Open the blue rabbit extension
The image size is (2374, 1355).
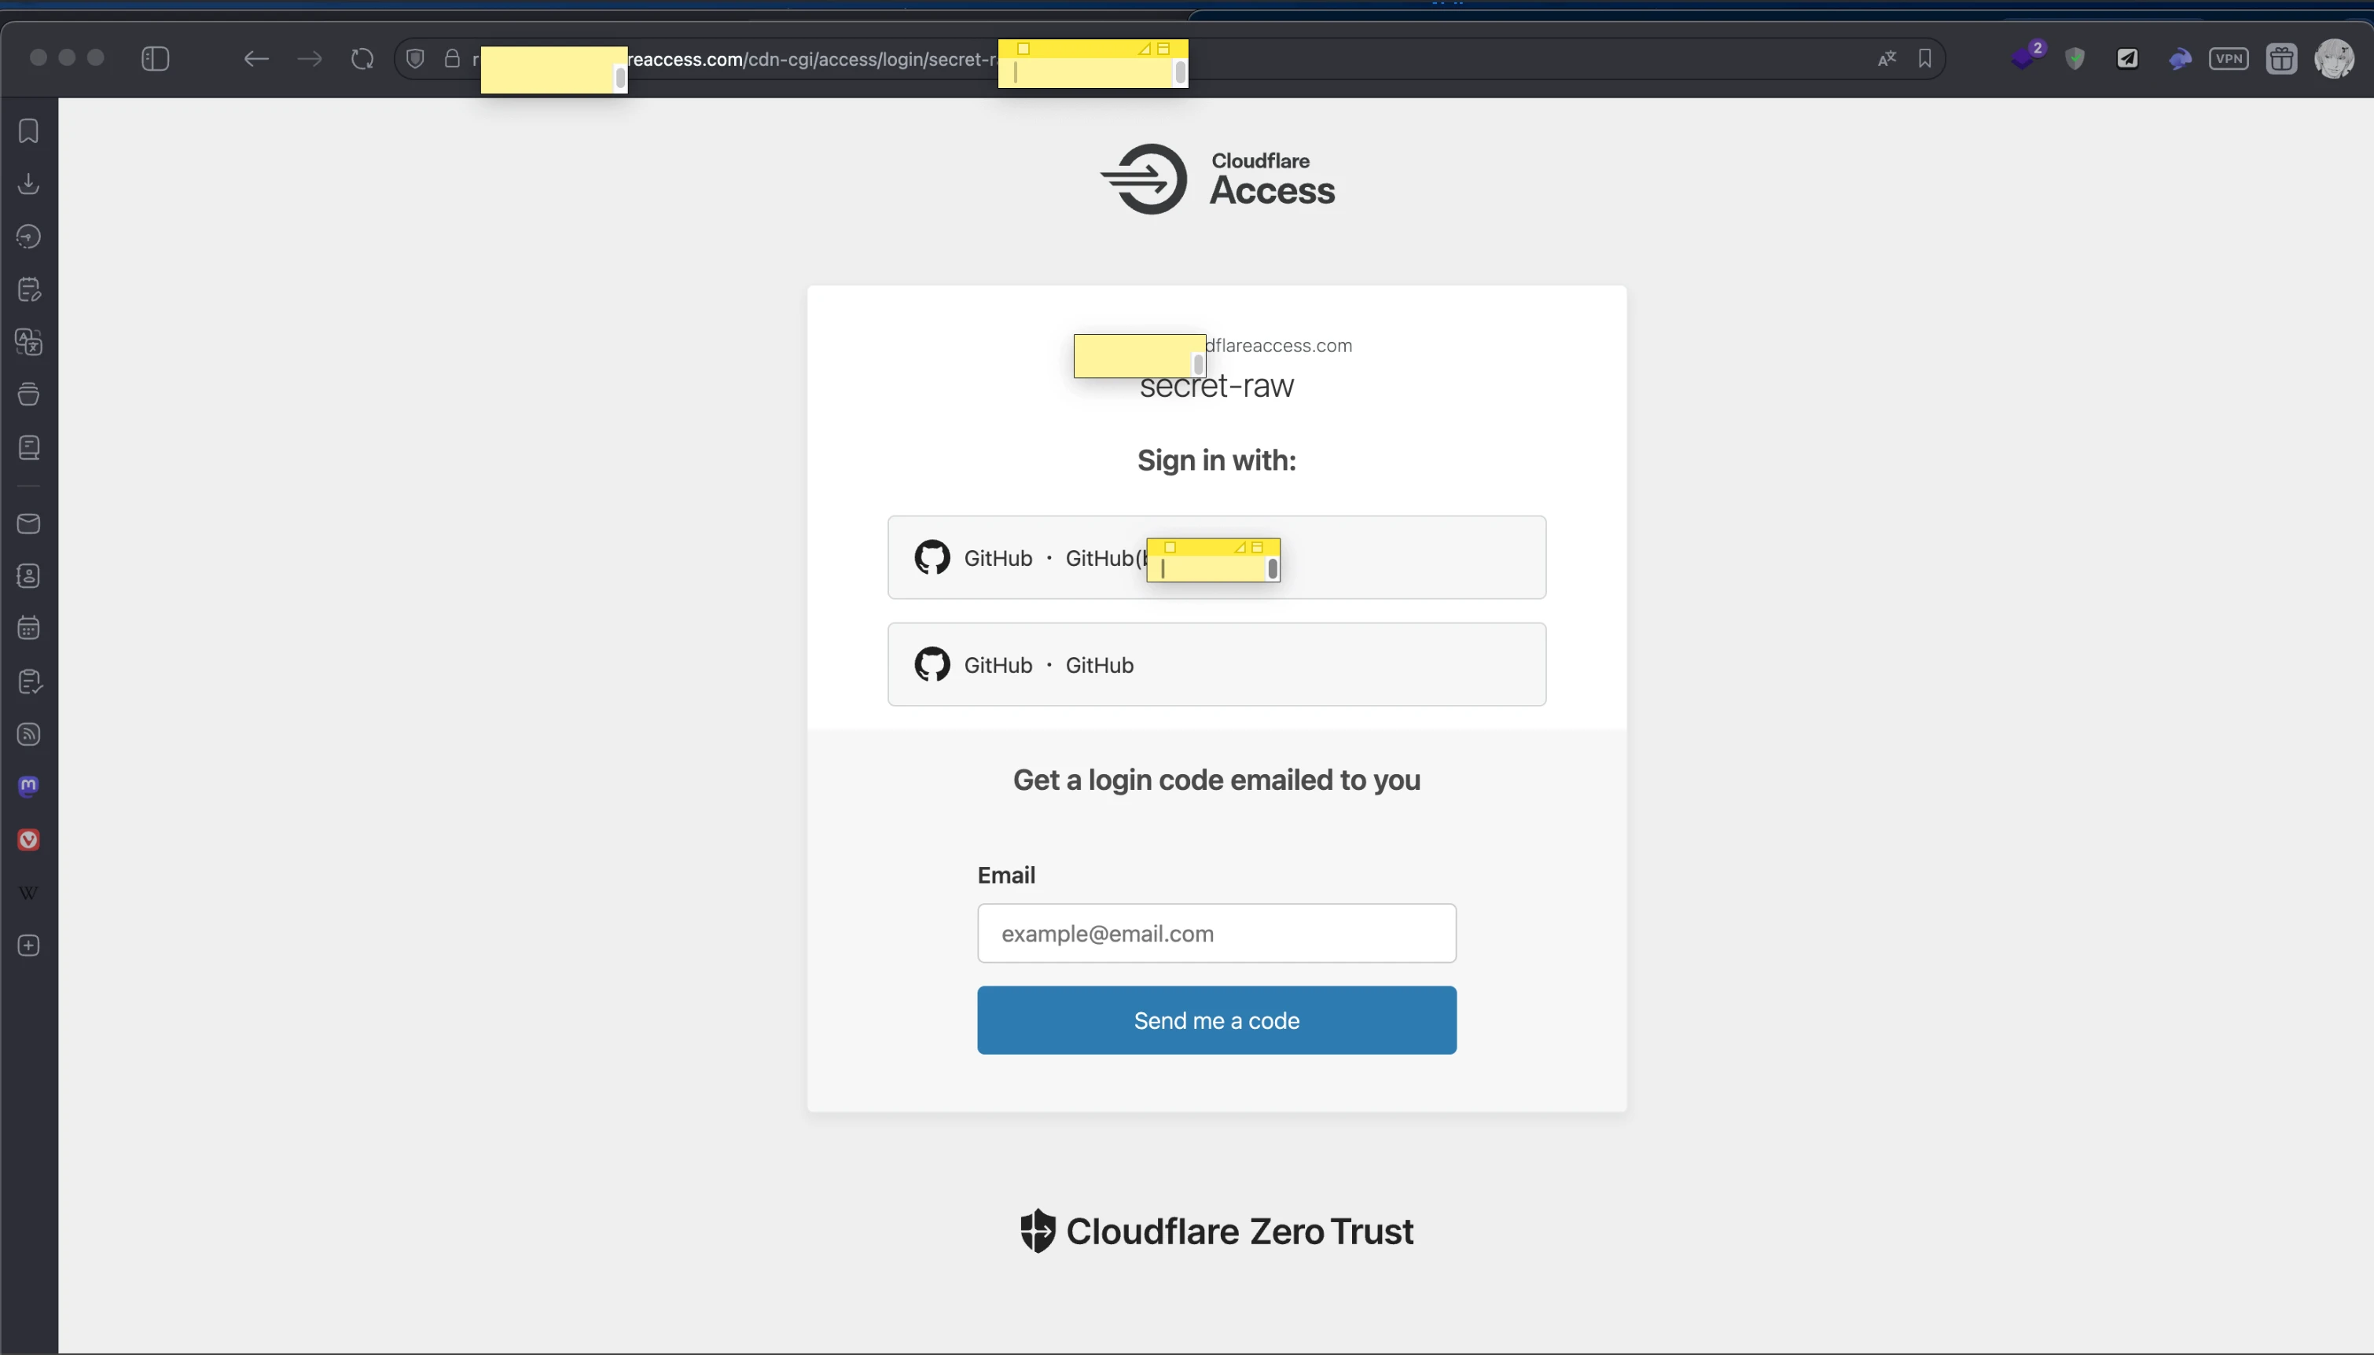click(x=2180, y=60)
